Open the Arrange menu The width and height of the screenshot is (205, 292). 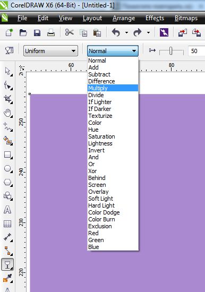[x=124, y=18]
